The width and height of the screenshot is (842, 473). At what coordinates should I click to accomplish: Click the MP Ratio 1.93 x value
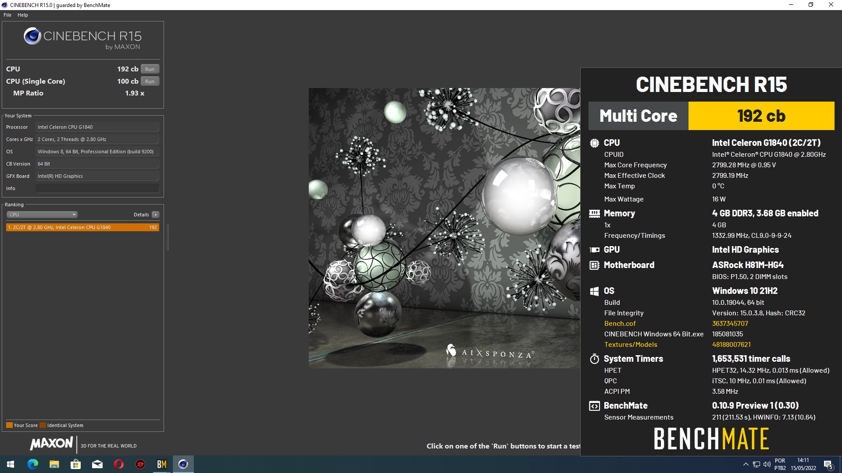(x=135, y=93)
